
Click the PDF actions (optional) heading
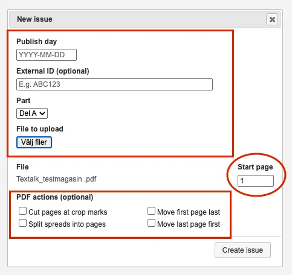click(55, 197)
